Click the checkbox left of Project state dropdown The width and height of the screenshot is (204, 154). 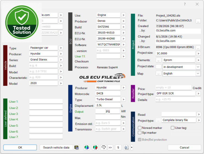click(x=158, y=67)
